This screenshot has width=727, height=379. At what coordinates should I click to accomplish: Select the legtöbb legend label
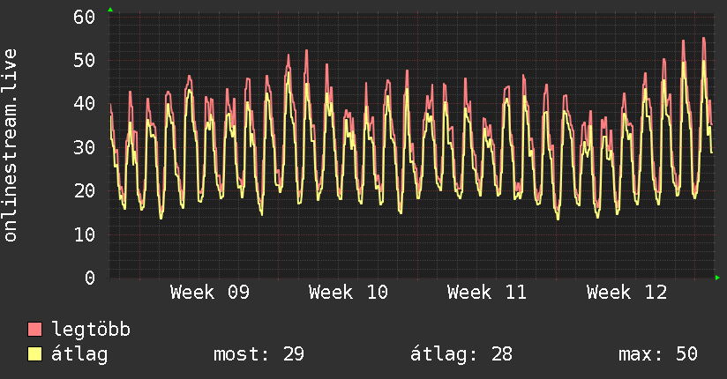(x=91, y=330)
